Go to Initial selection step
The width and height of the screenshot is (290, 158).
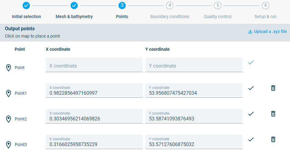tap(26, 6)
